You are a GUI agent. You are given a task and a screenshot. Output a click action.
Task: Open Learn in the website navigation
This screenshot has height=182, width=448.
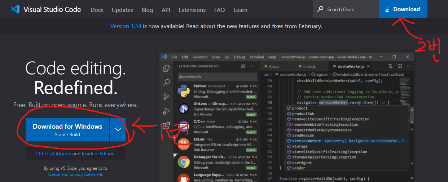[240, 10]
